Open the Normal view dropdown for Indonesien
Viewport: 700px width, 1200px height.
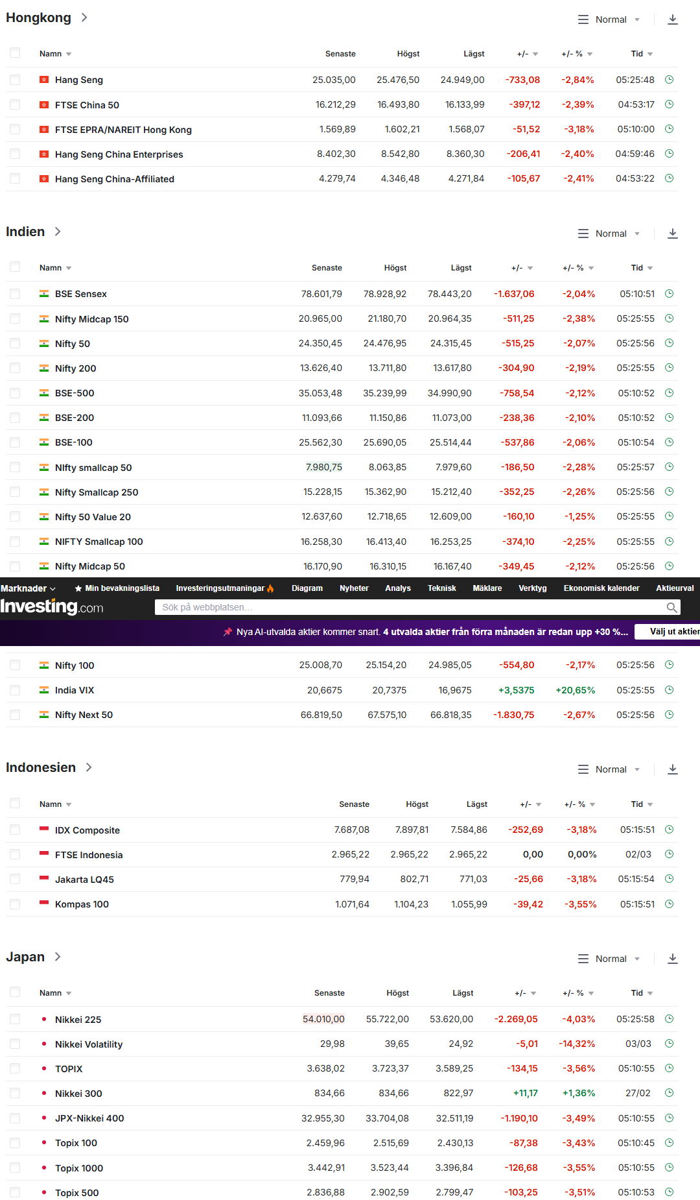(610, 769)
